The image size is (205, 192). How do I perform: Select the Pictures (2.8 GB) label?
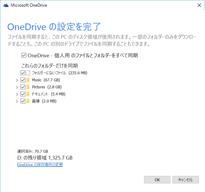coord(47,87)
